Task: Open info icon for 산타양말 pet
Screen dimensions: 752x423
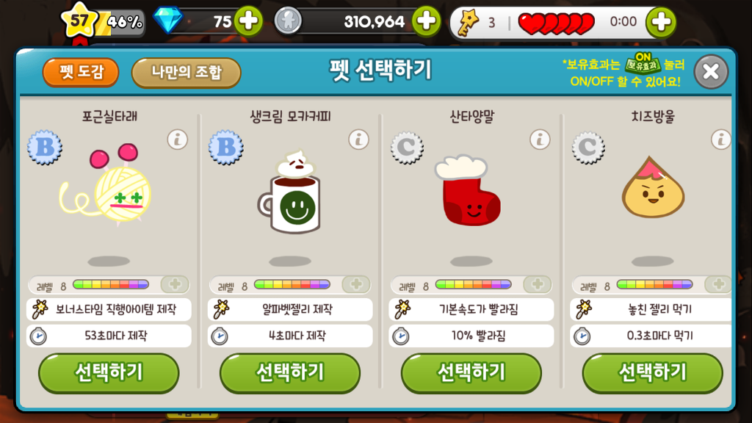Action: tap(540, 140)
